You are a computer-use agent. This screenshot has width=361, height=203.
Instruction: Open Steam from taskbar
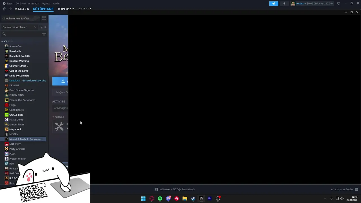(x=193, y=198)
